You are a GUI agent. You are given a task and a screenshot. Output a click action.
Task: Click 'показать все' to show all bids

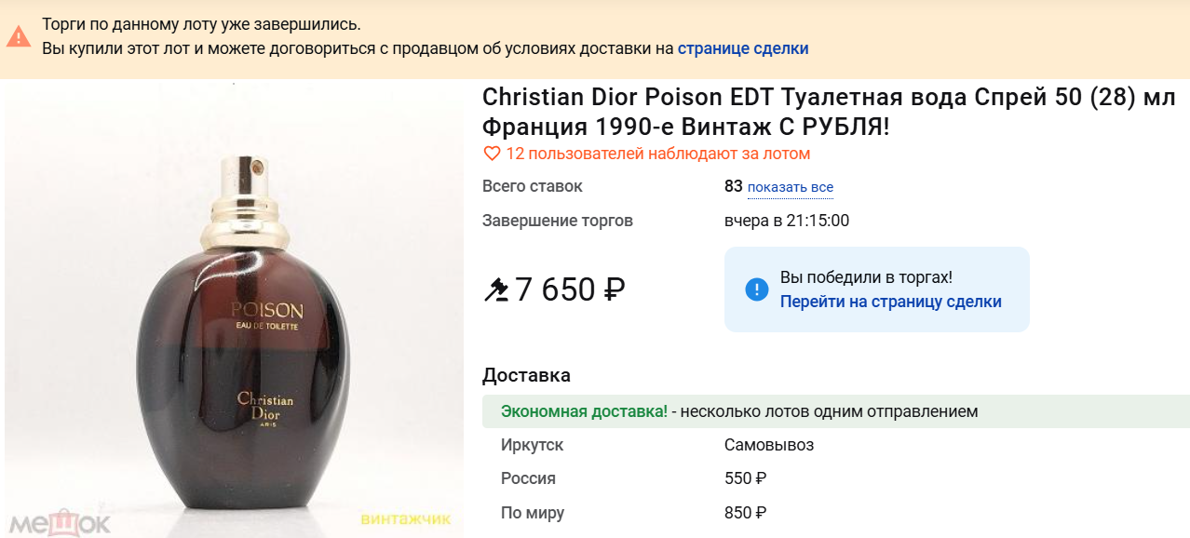pos(790,187)
